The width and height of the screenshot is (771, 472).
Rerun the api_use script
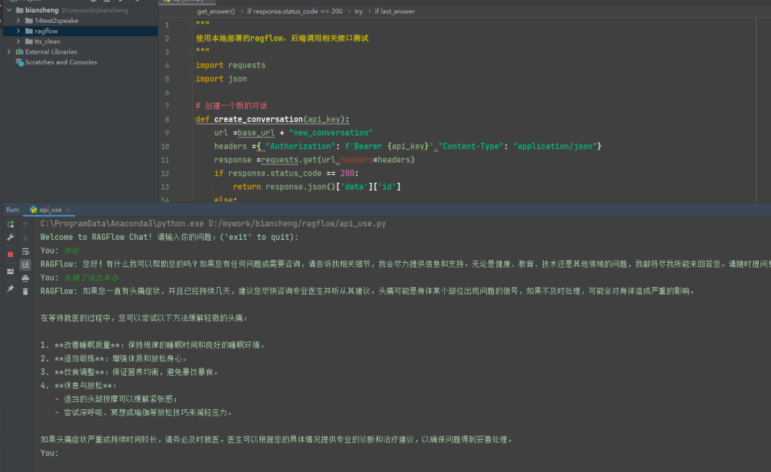[x=10, y=224]
